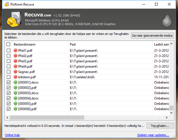Click the red status dot of Pfeil2.pdf
The width and height of the screenshot is (178, 140).
tap(15, 56)
